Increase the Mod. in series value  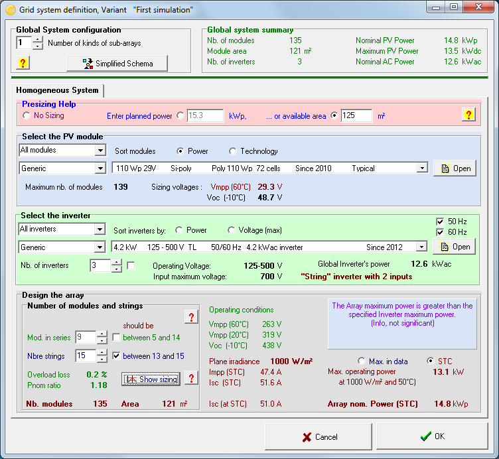coord(102,334)
